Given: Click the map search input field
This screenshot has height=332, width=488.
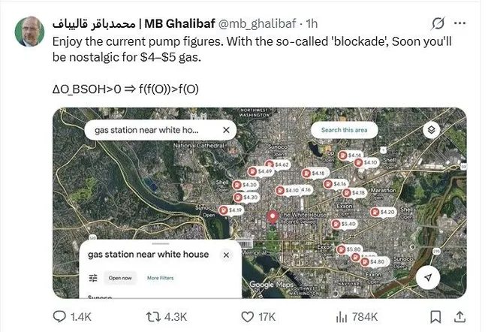Looking at the screenshot, I should [x=146, y=130].
